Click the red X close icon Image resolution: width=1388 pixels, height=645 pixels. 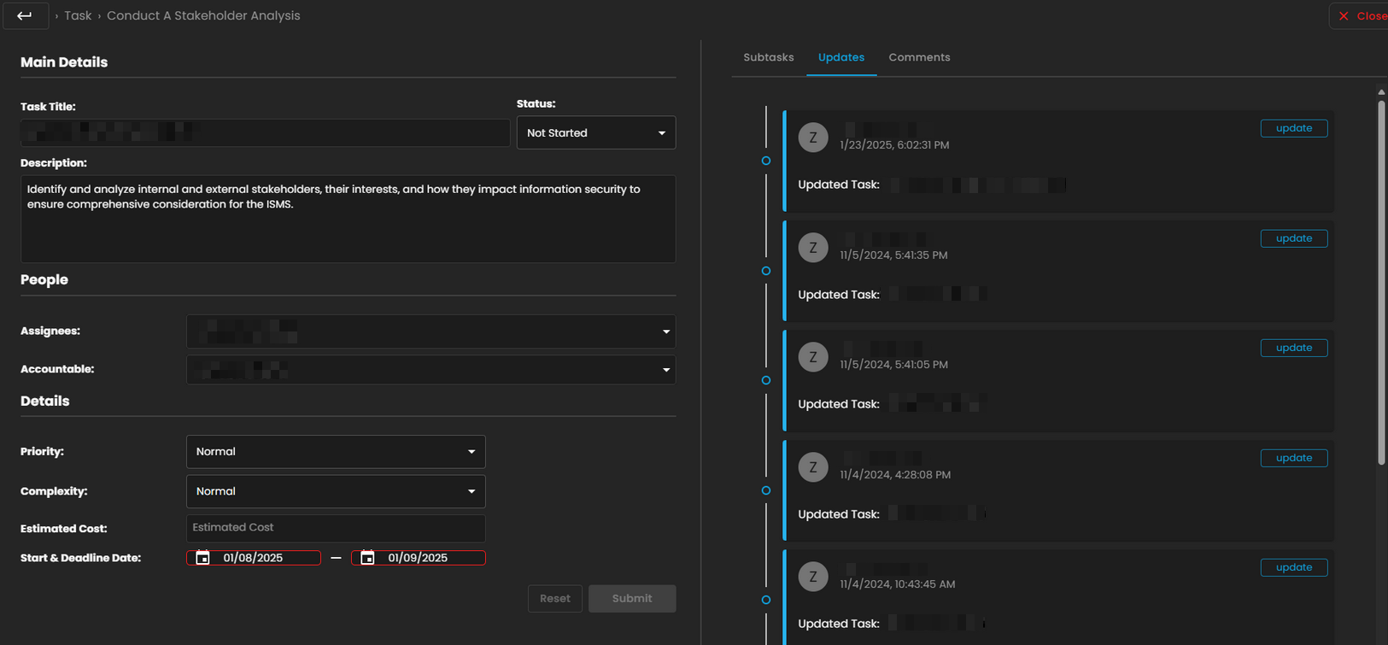pyautogui.click(x=1344, y=16)
